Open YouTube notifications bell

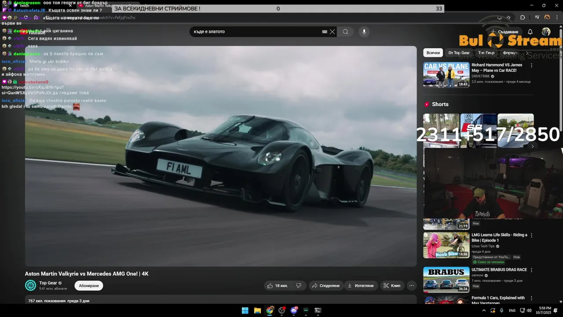coord(530,32)
